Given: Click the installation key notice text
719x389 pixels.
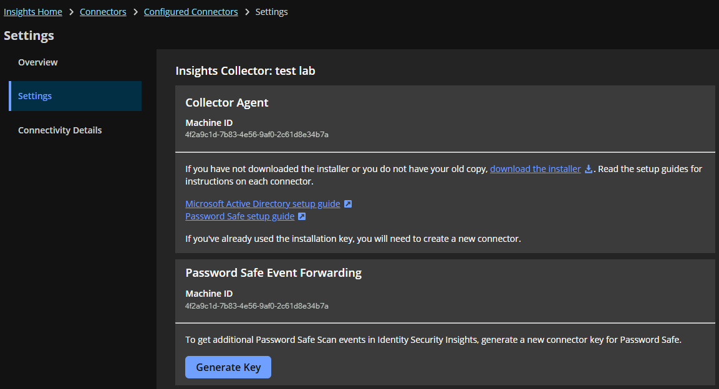Looking at the screenshot, I should point(353,239).
